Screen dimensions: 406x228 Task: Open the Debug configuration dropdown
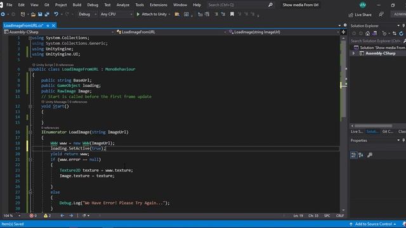coord(88,14)
